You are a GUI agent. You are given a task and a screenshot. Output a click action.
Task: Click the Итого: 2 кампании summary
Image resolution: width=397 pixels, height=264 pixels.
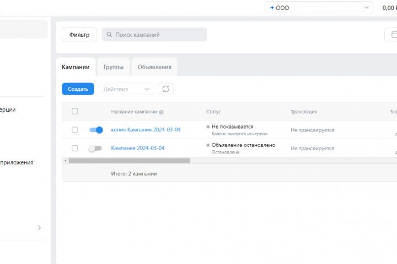point(134,174)
